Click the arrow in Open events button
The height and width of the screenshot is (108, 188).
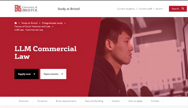[62, 74]
